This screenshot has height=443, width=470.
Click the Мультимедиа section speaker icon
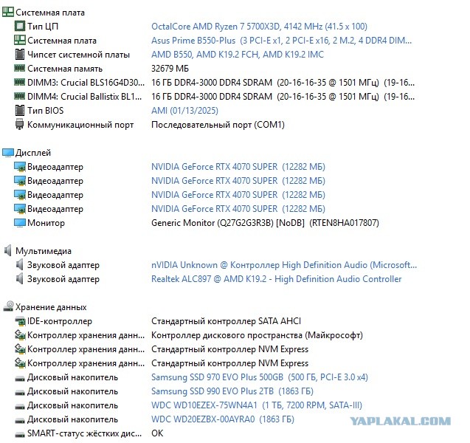[x=8, y=251]
